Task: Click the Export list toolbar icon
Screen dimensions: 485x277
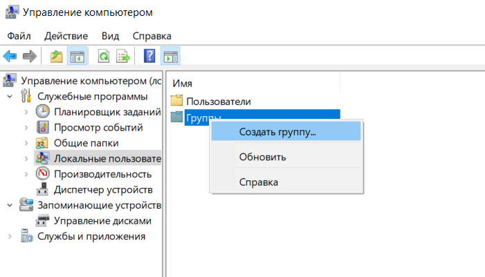Action: point(123,56)
